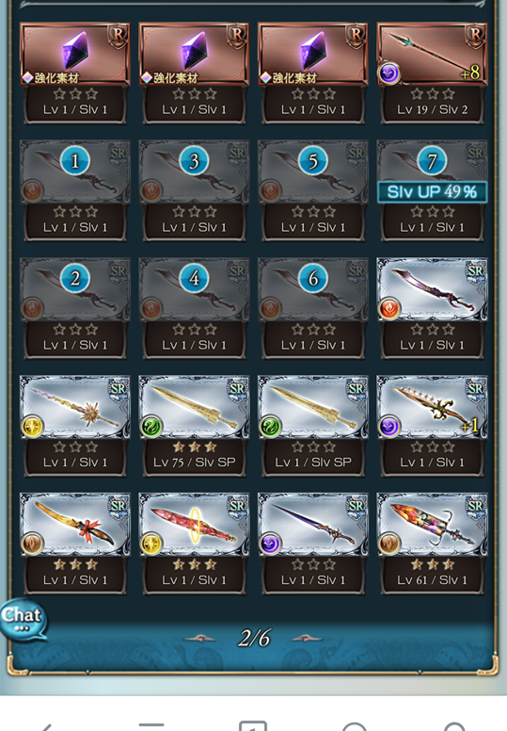Go to previous page with left arrow

tap(200, 639)
